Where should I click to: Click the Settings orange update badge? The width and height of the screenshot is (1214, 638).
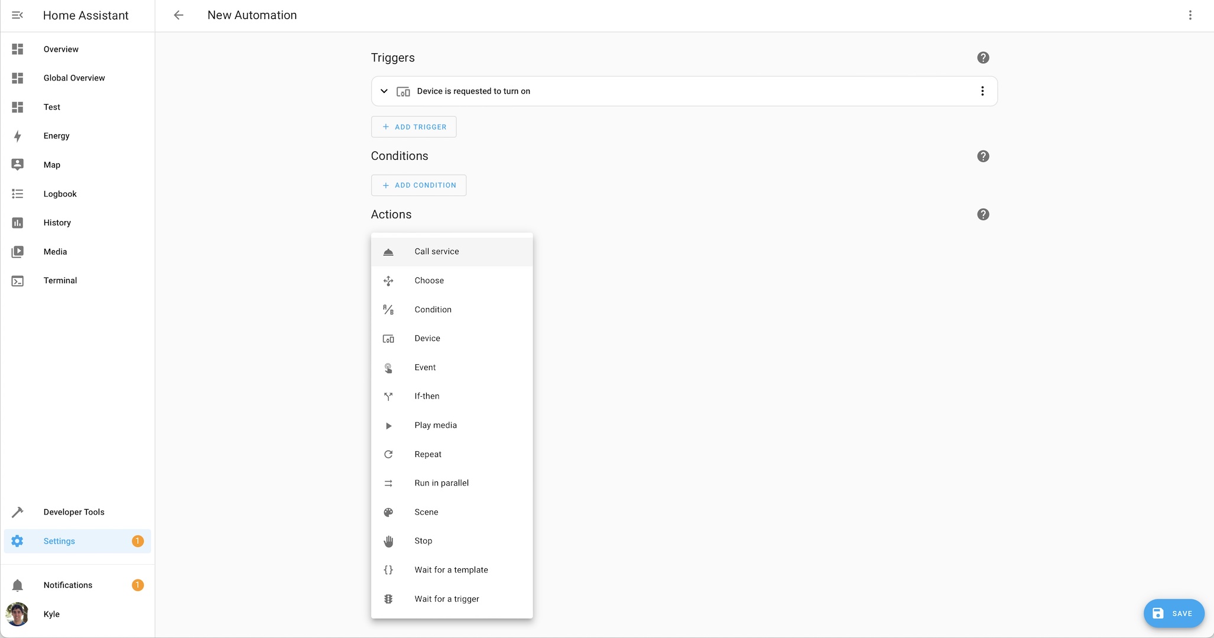(138, 541)
